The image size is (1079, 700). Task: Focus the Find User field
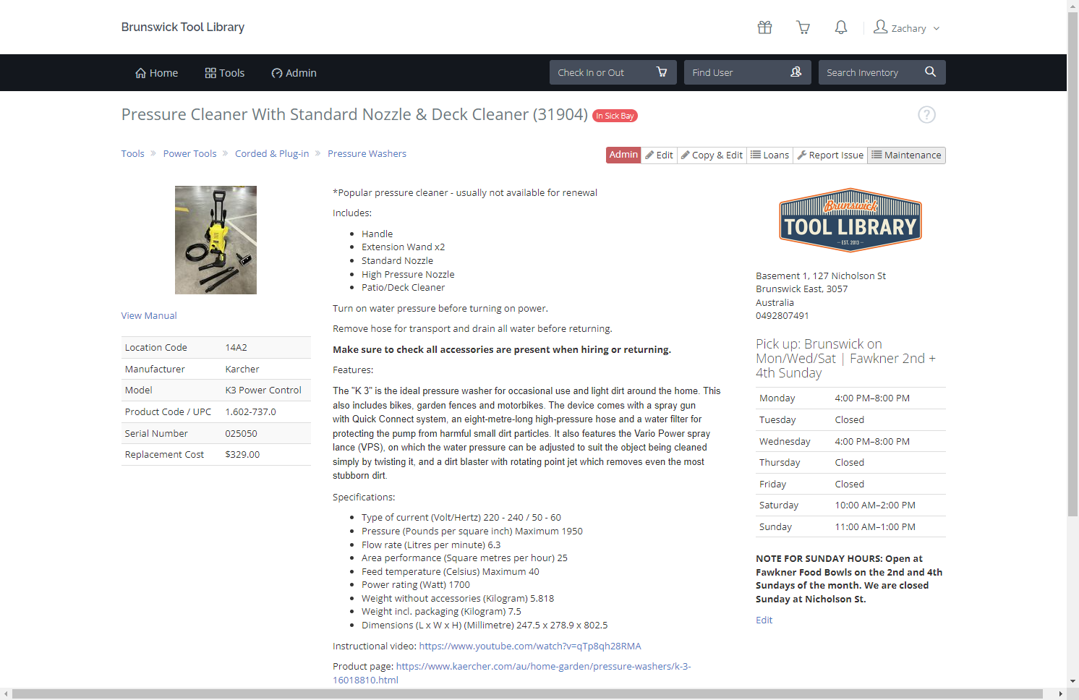pos(748,72)
